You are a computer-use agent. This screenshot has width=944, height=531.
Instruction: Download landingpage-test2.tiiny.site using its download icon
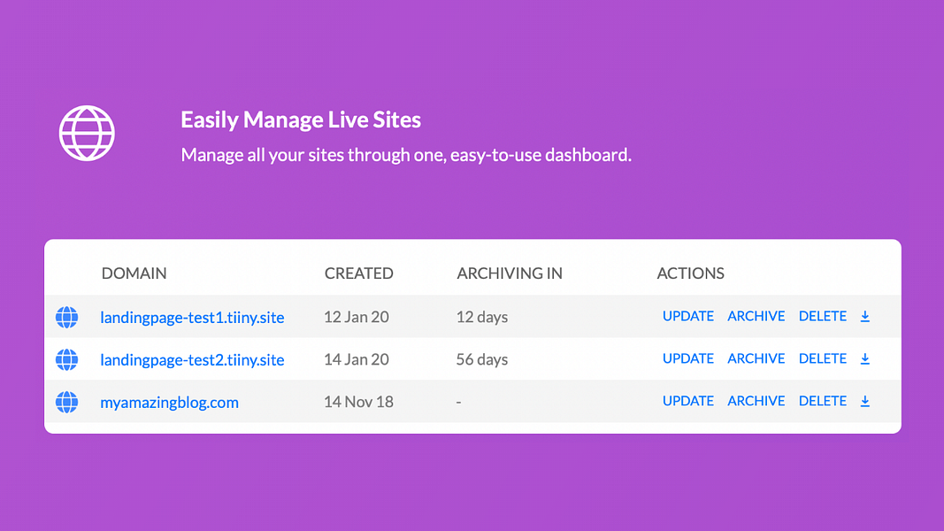865,358
